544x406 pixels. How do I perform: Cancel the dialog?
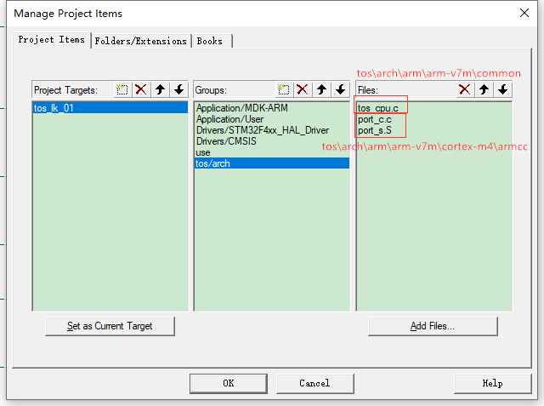315,383
